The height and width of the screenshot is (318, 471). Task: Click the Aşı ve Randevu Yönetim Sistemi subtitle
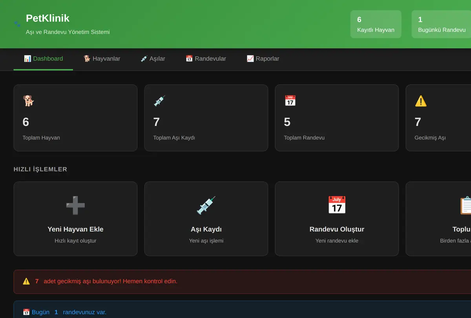[x=68, y=32]
